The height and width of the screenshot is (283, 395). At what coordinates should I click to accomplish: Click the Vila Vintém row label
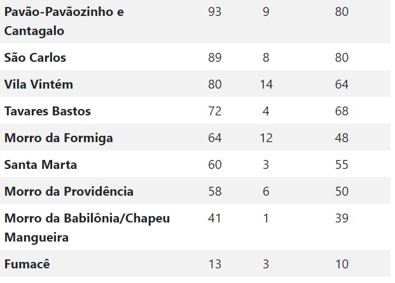coord(39,84)
